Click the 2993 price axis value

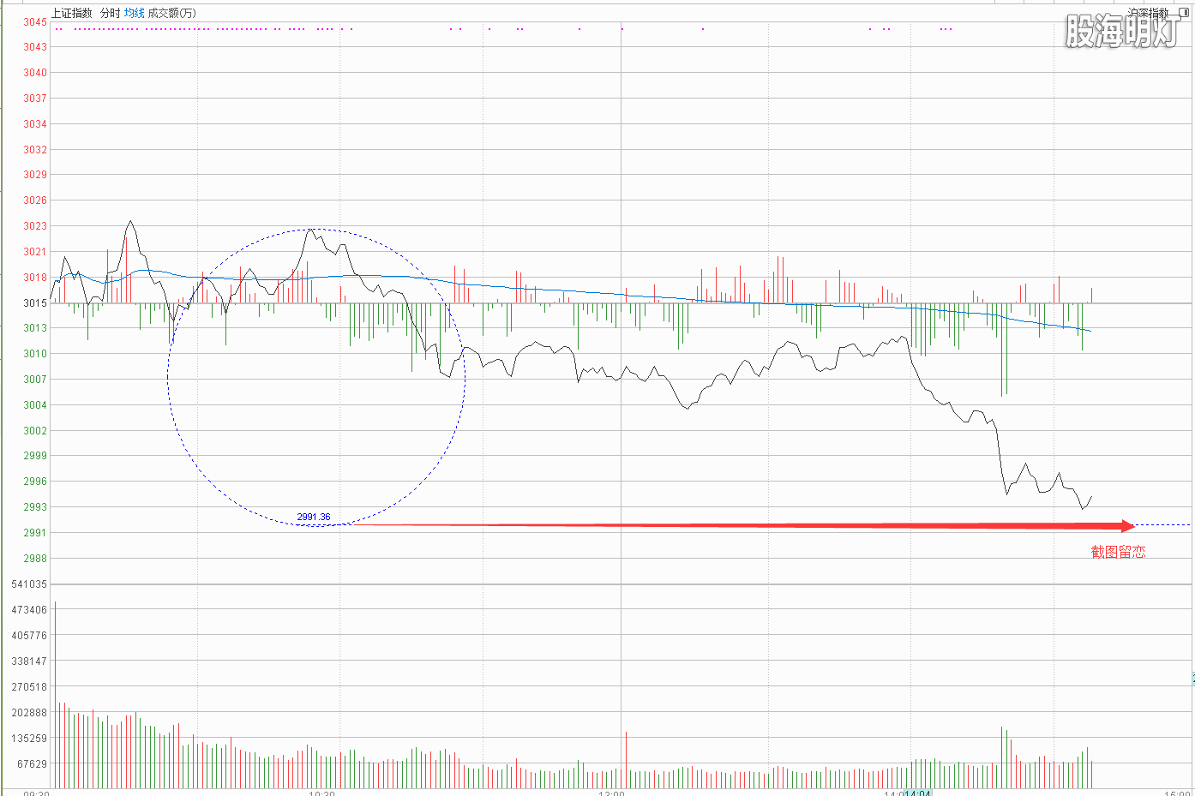point(35,507)
